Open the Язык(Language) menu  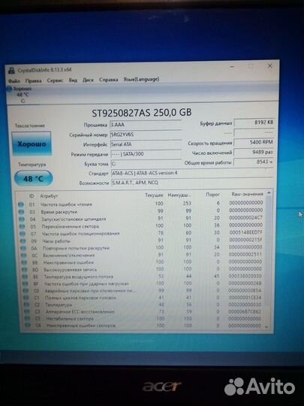[141, 79]
